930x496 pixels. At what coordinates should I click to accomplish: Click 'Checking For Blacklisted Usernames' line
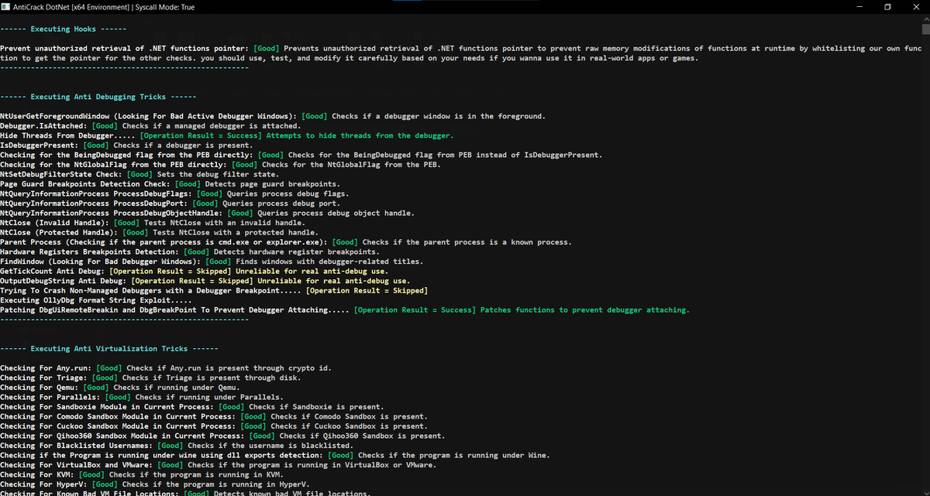pyautogui.click(x=177, y=446)
